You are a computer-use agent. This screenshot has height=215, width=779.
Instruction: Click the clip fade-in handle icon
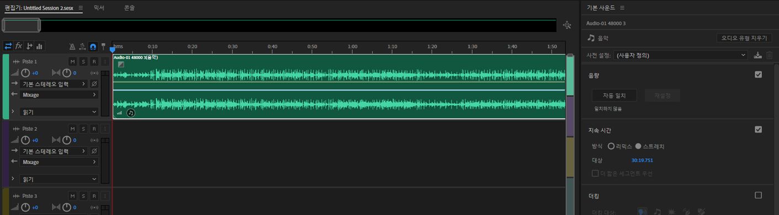121,64
